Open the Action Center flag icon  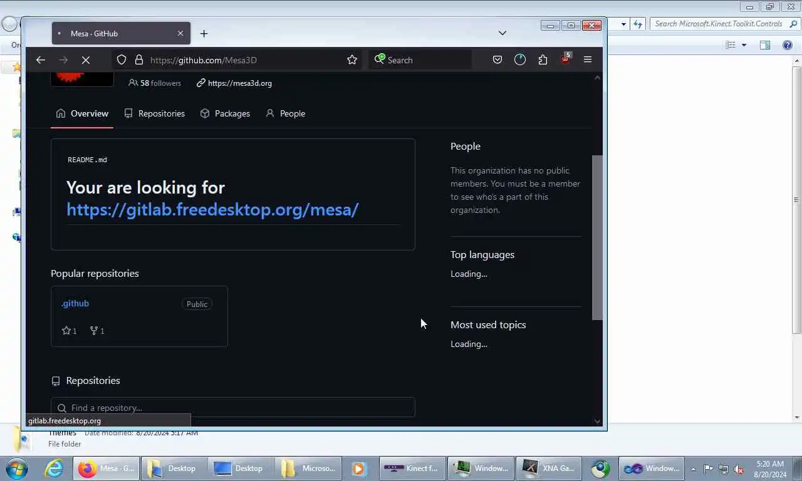(x=708, y=469)
